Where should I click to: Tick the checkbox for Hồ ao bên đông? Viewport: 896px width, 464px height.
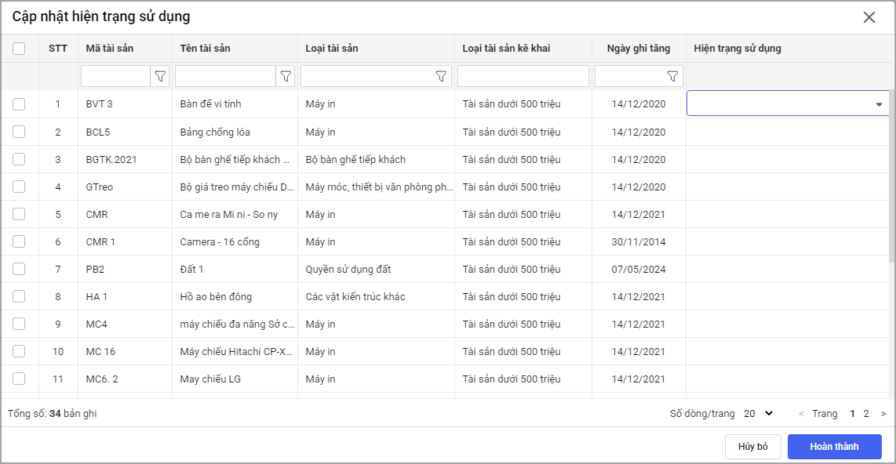coord(20,296)
